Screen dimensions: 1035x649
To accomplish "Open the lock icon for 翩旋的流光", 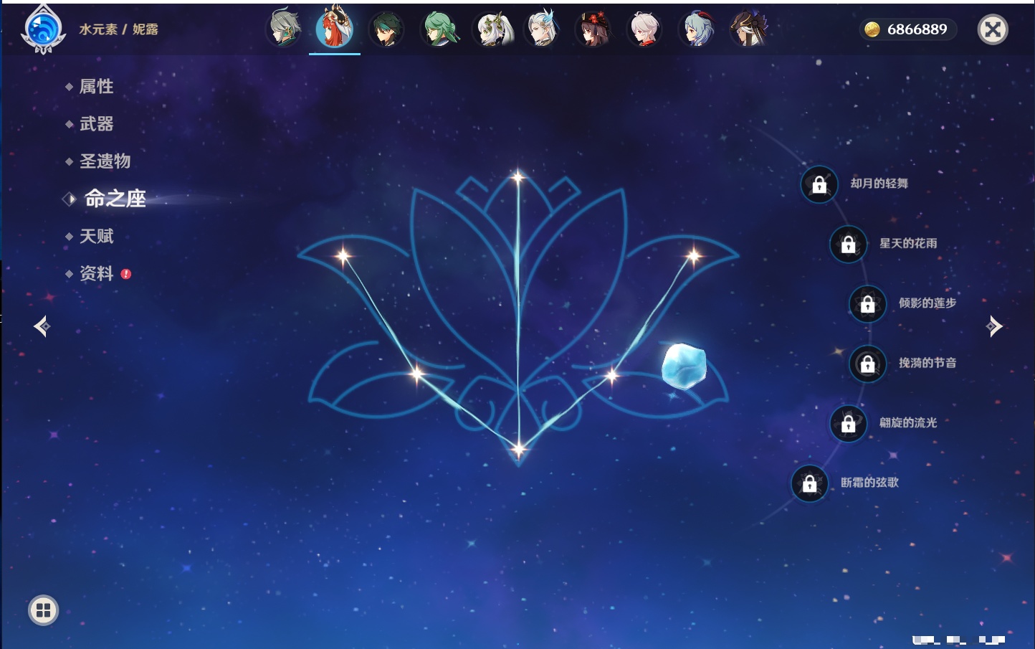I will tap(849, 424).
